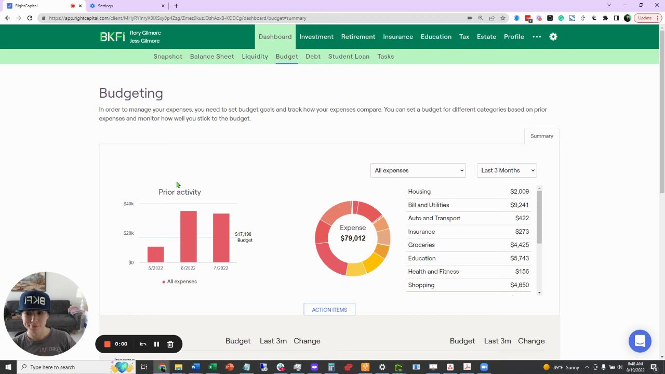Go to the Snapshot tab
The width and height of the screenshot is (665, 374).
[x=168, y=56]
